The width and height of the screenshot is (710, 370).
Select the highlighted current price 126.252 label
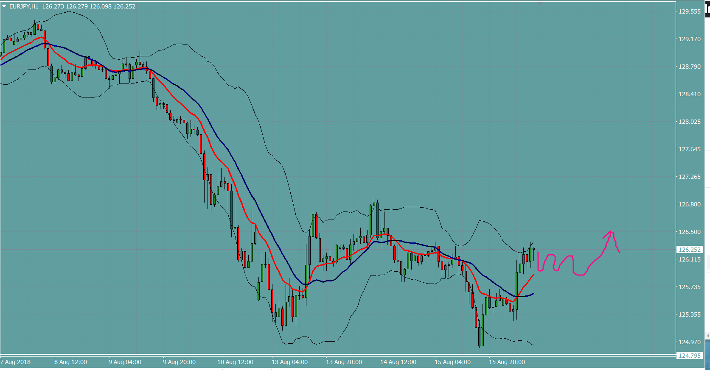689,250
